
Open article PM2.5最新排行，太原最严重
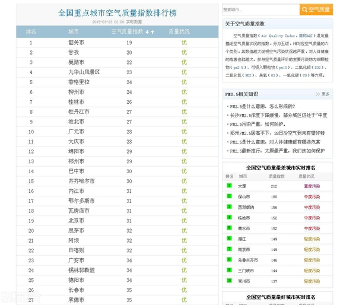273,151
